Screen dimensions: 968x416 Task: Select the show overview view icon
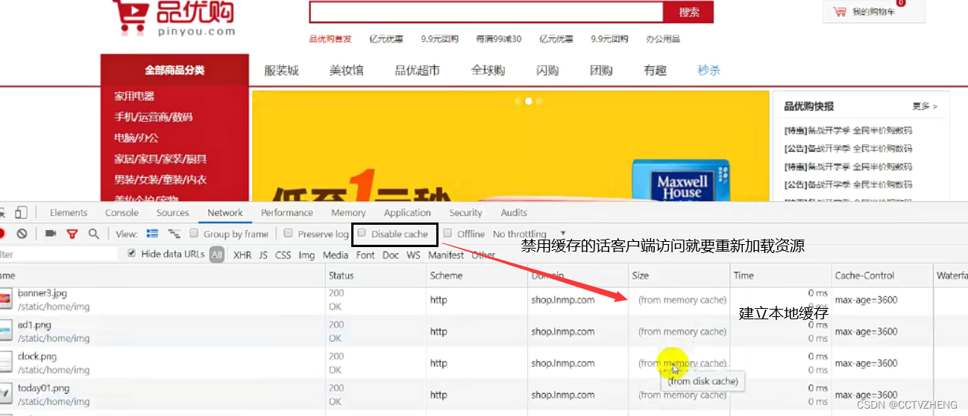pos(175,234)
